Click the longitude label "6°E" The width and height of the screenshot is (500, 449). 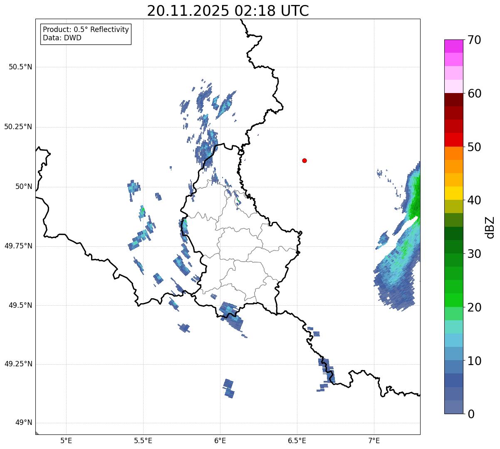[x=220, y=440]
